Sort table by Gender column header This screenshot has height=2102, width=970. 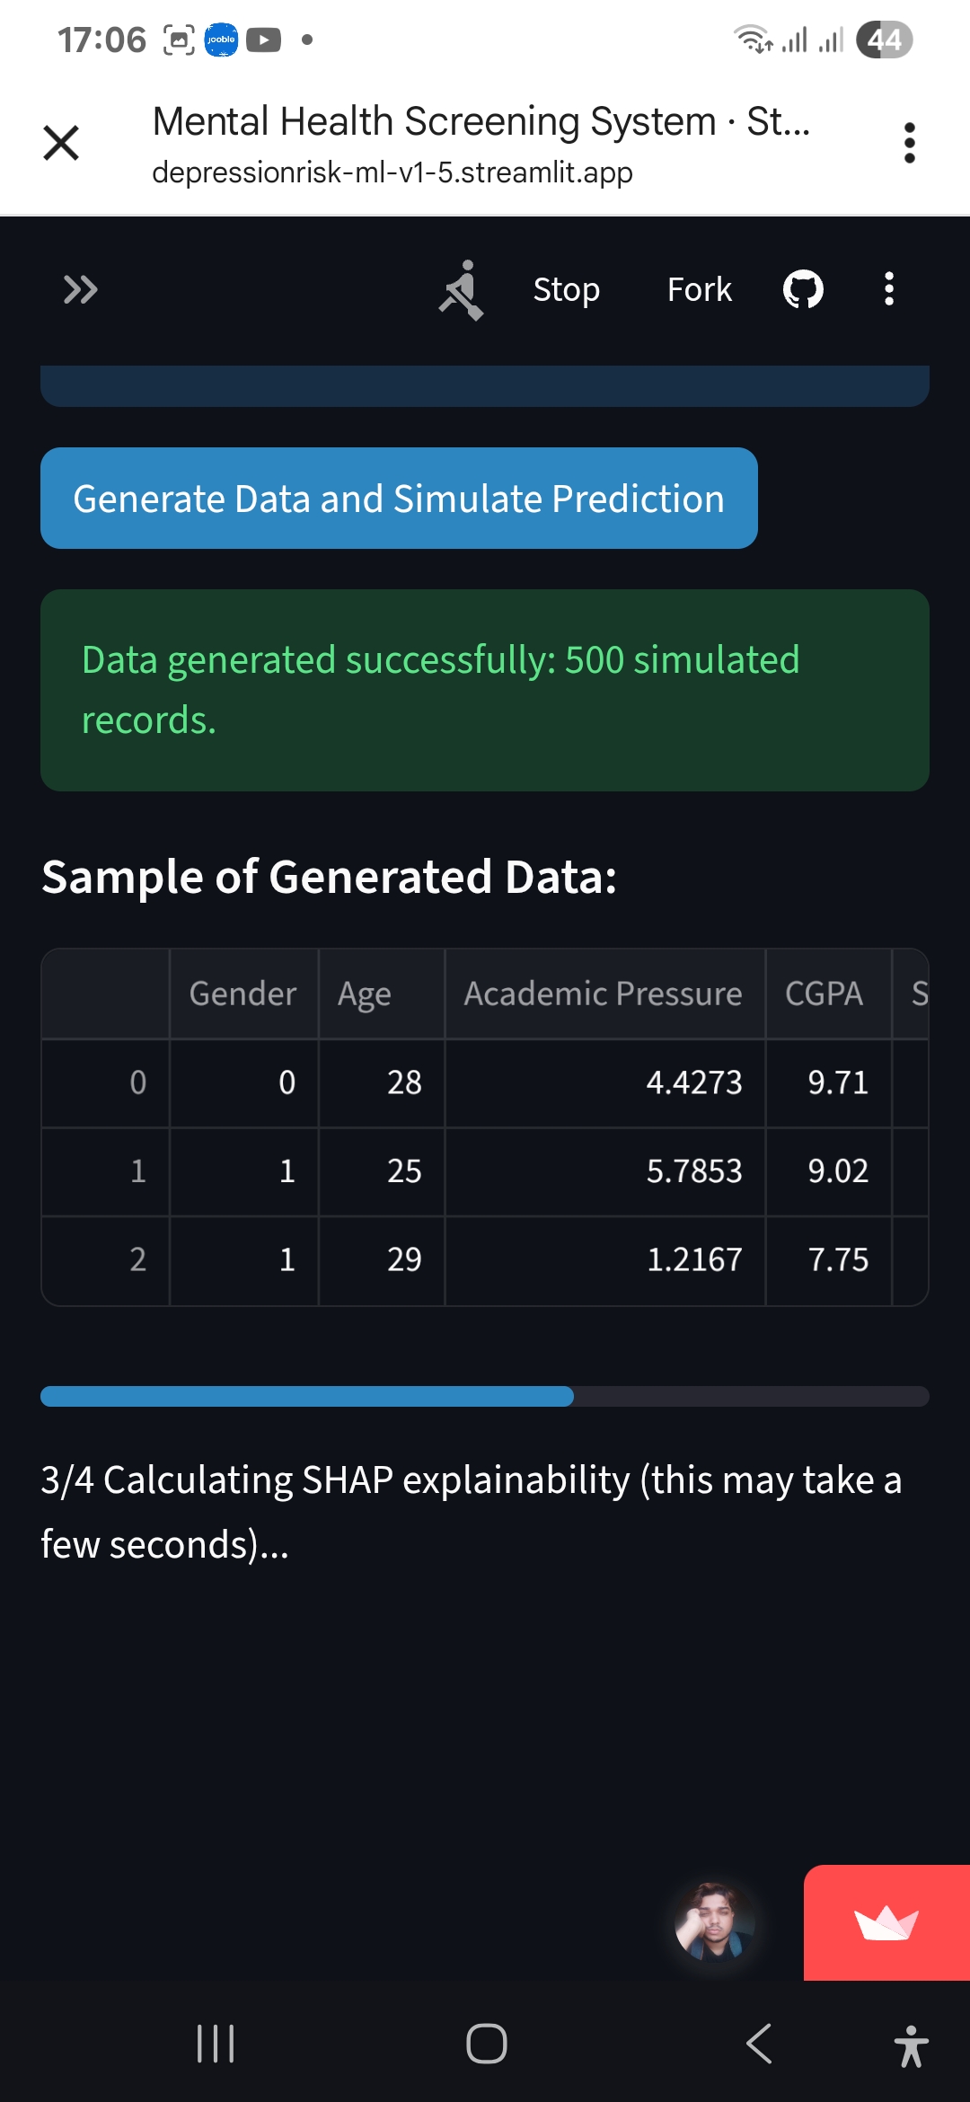242,994
